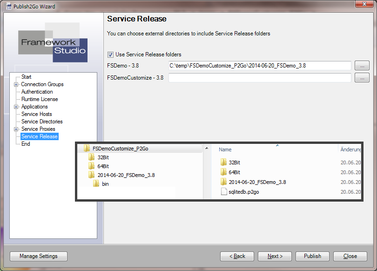Image resolution: width=377 pixels, height=271 pixels.
Task: Go Back to the previous wizard page
Action: click(x=237, y=256)
